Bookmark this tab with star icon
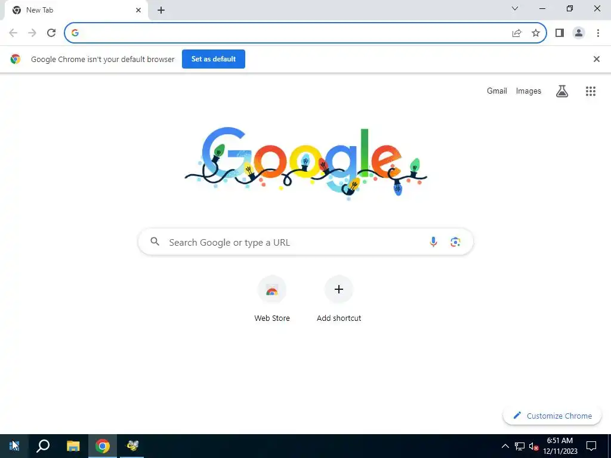Screen dimensions: 611x458 (x=536, y=33)
